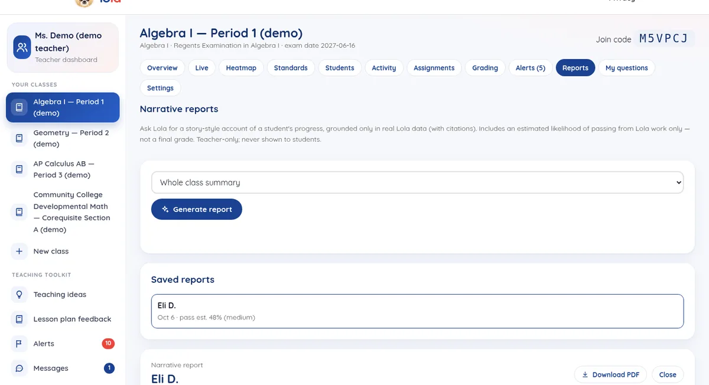View the Activity tab
This screenshot has height=385, width=709.
click(384, 68)
